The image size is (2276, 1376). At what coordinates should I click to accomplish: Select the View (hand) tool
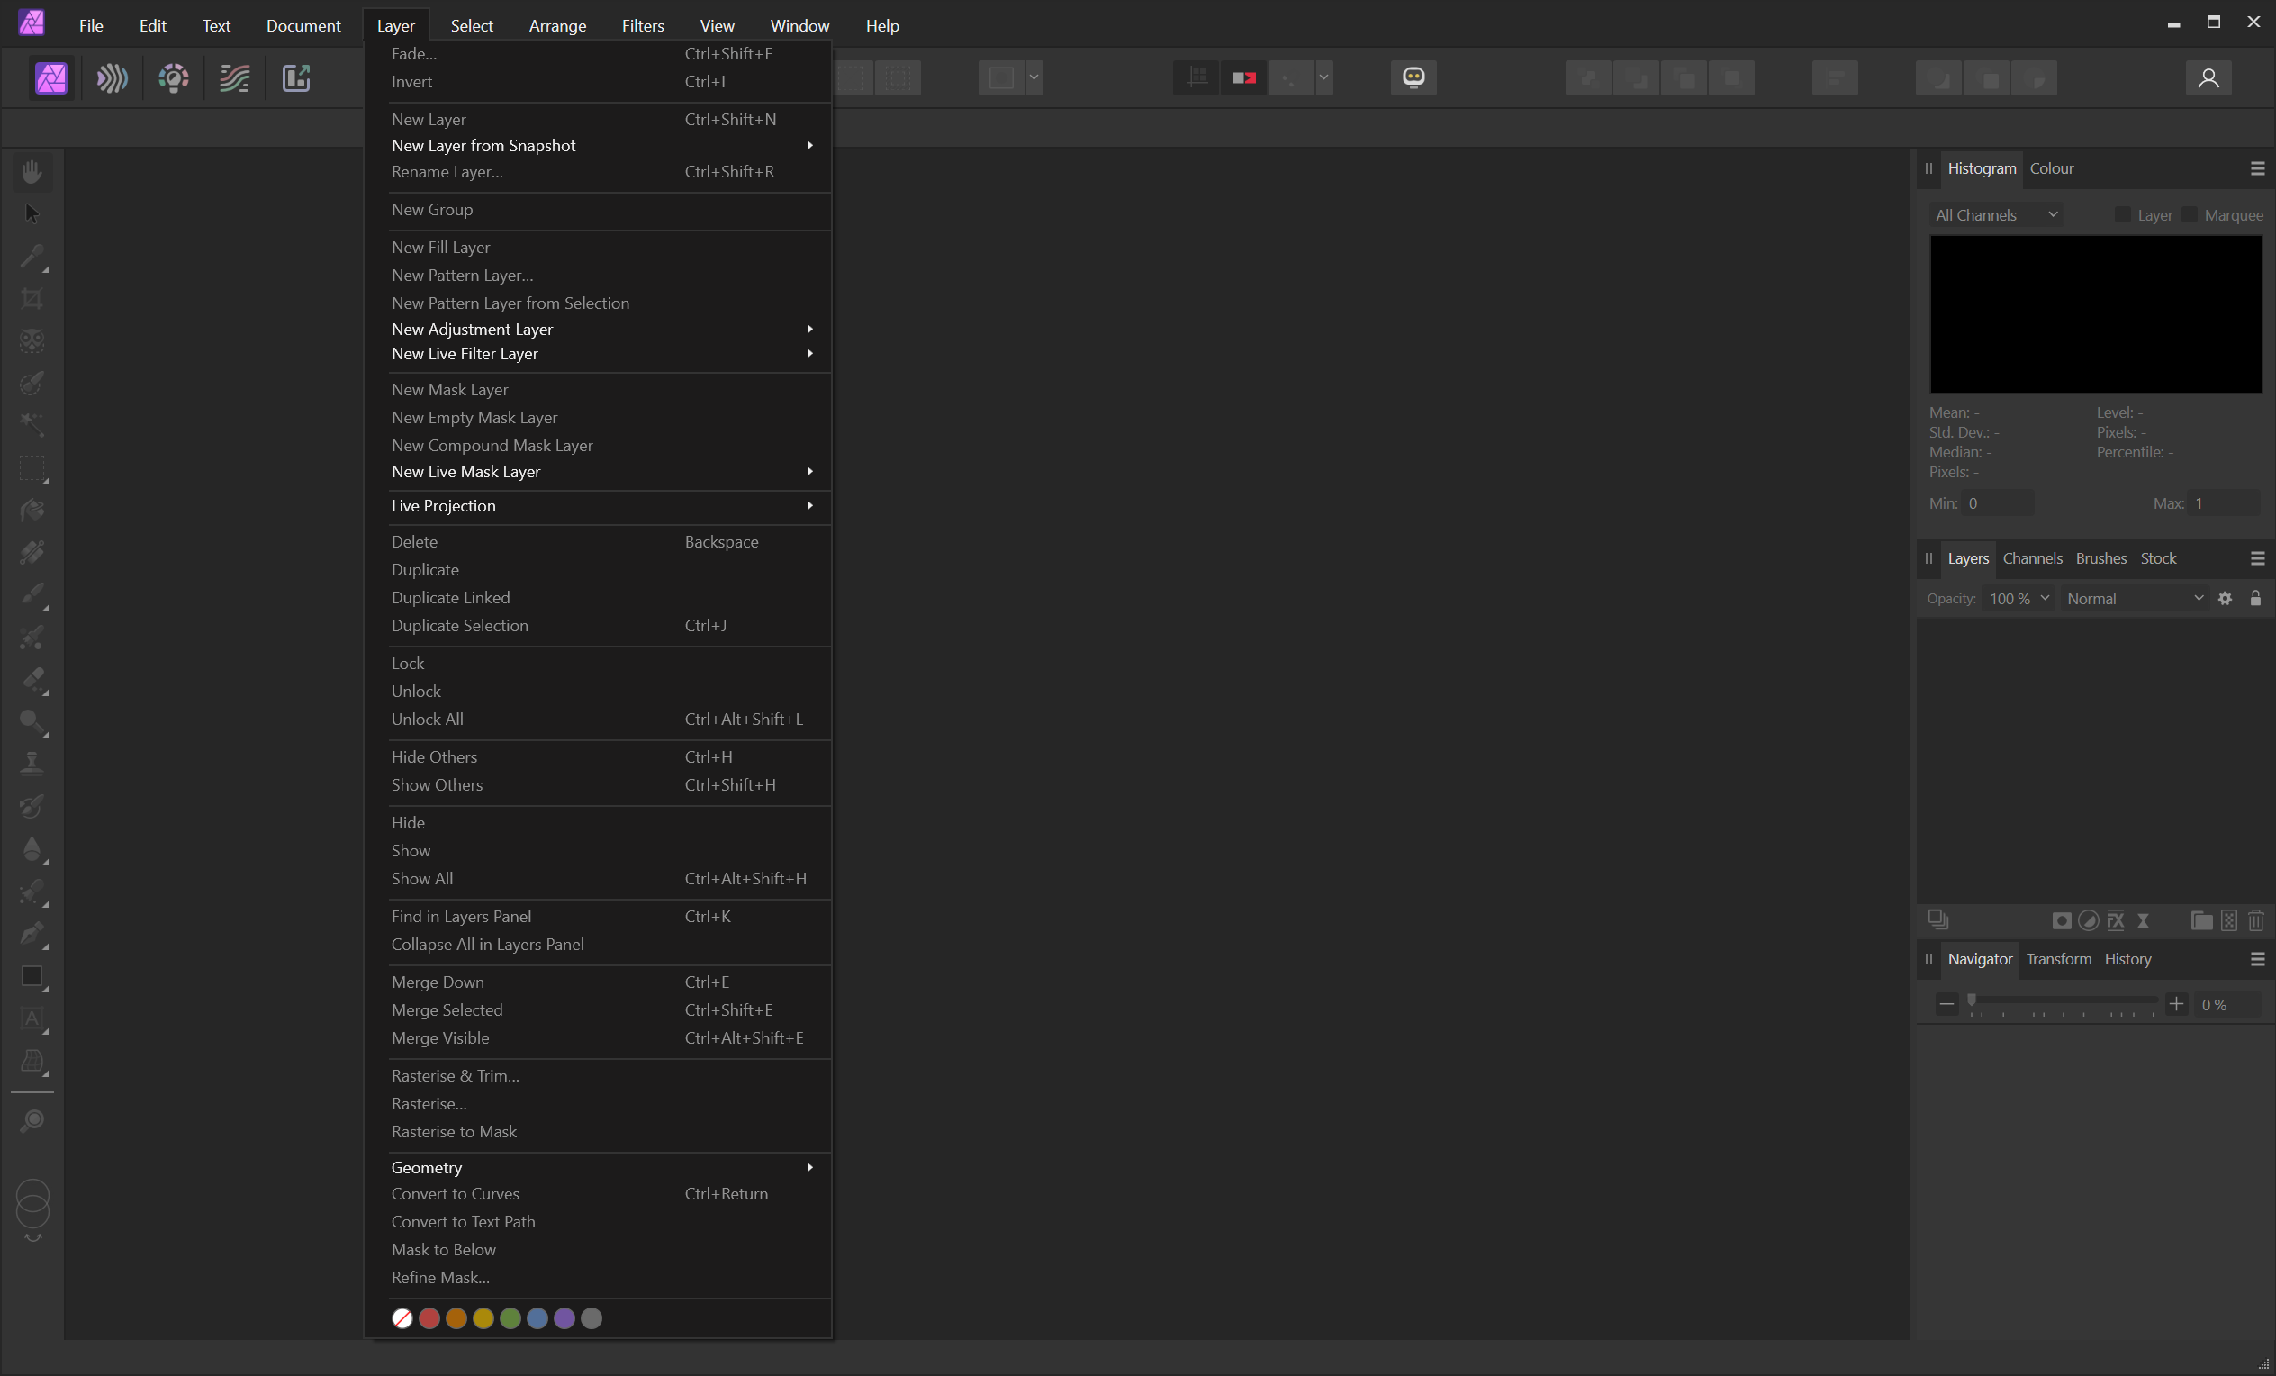(x=32, y=172)
